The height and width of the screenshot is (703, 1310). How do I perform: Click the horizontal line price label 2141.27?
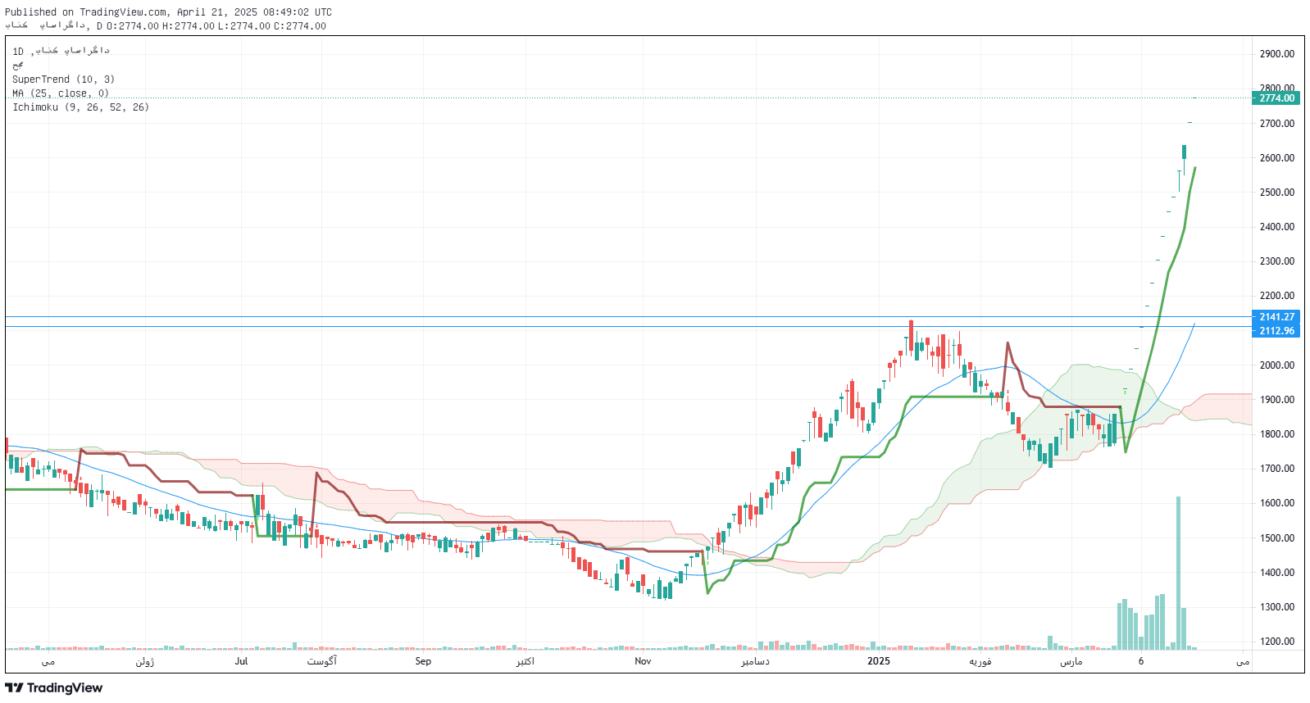pyautogui.click(x=1276, y=317)
